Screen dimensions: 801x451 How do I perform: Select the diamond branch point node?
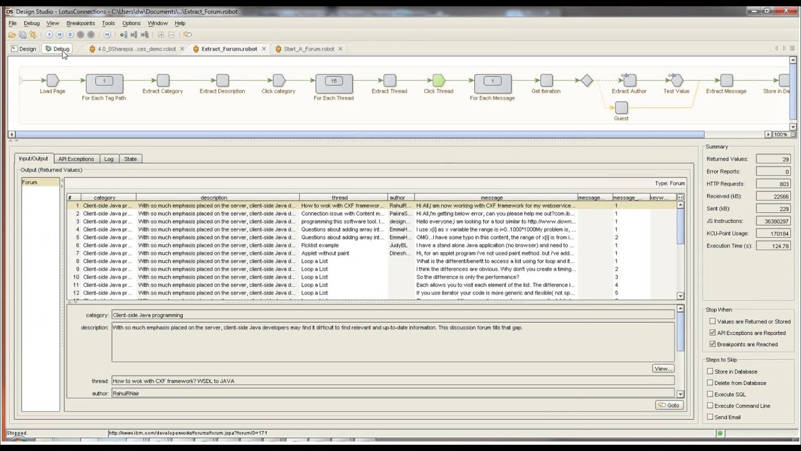tap(586, 80)
